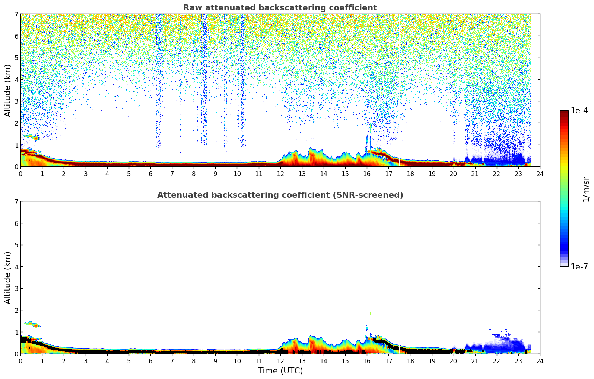This screenshot has width=594, height=379.
Task: Click altitude tick 3 on the lower plot
Action: click(16, 288)
